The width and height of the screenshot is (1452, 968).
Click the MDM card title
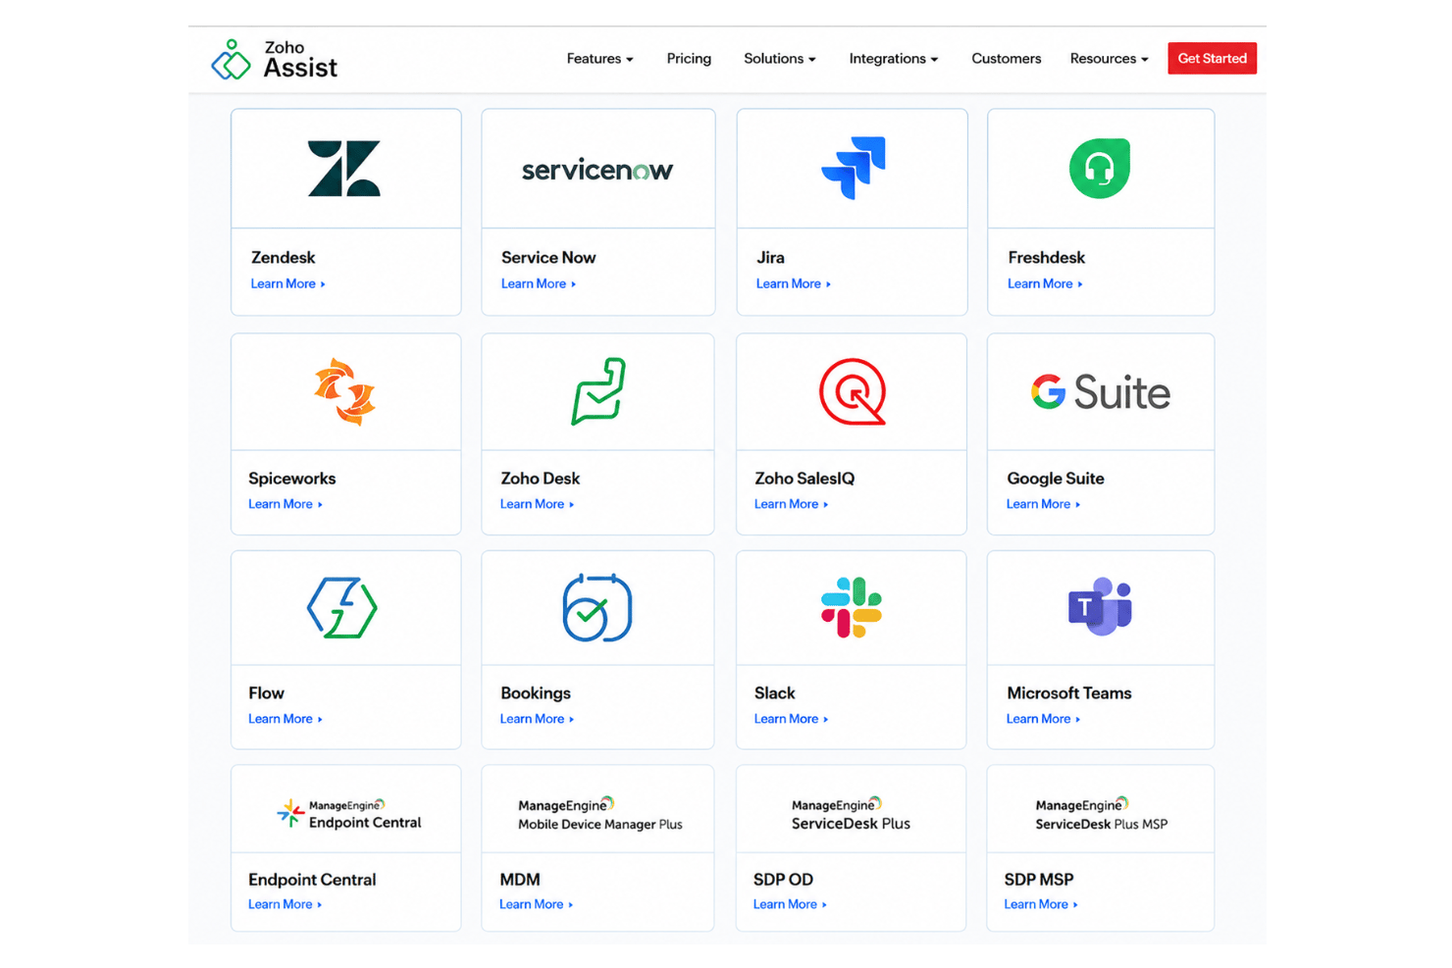(x=520, y=880)
